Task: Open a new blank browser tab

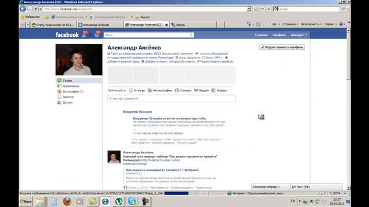Action: tap(220, 25)
